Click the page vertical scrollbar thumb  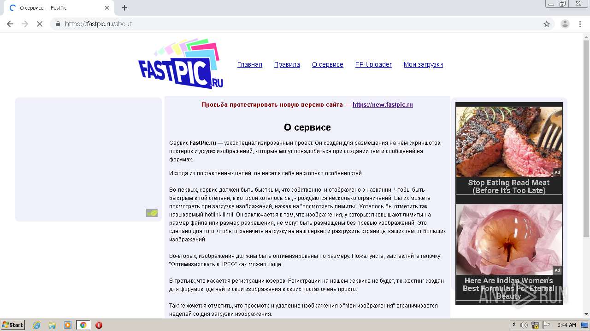pyautogui.click(x=586, y=139)
